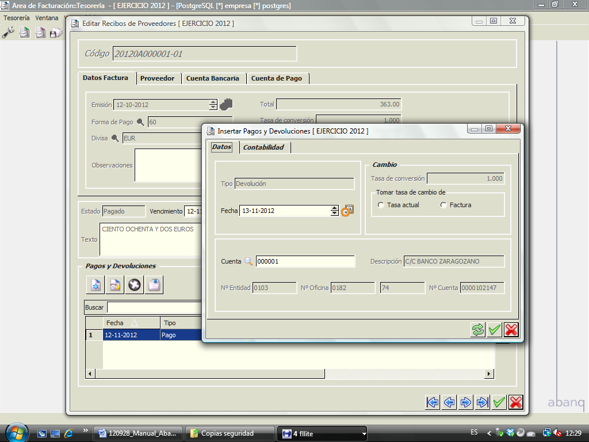Select the Tasa actual radio button
The width and height of the screenshot is (589, 442).
click(x=381, y=205)
